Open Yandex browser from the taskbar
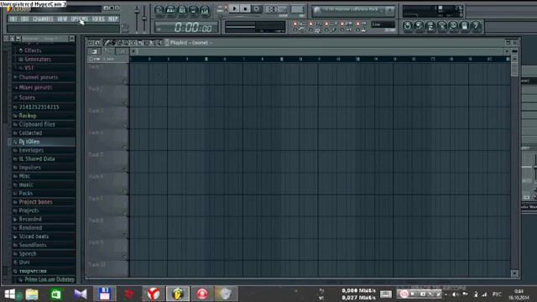Screen dimensions: 537x302 point(153,294)
